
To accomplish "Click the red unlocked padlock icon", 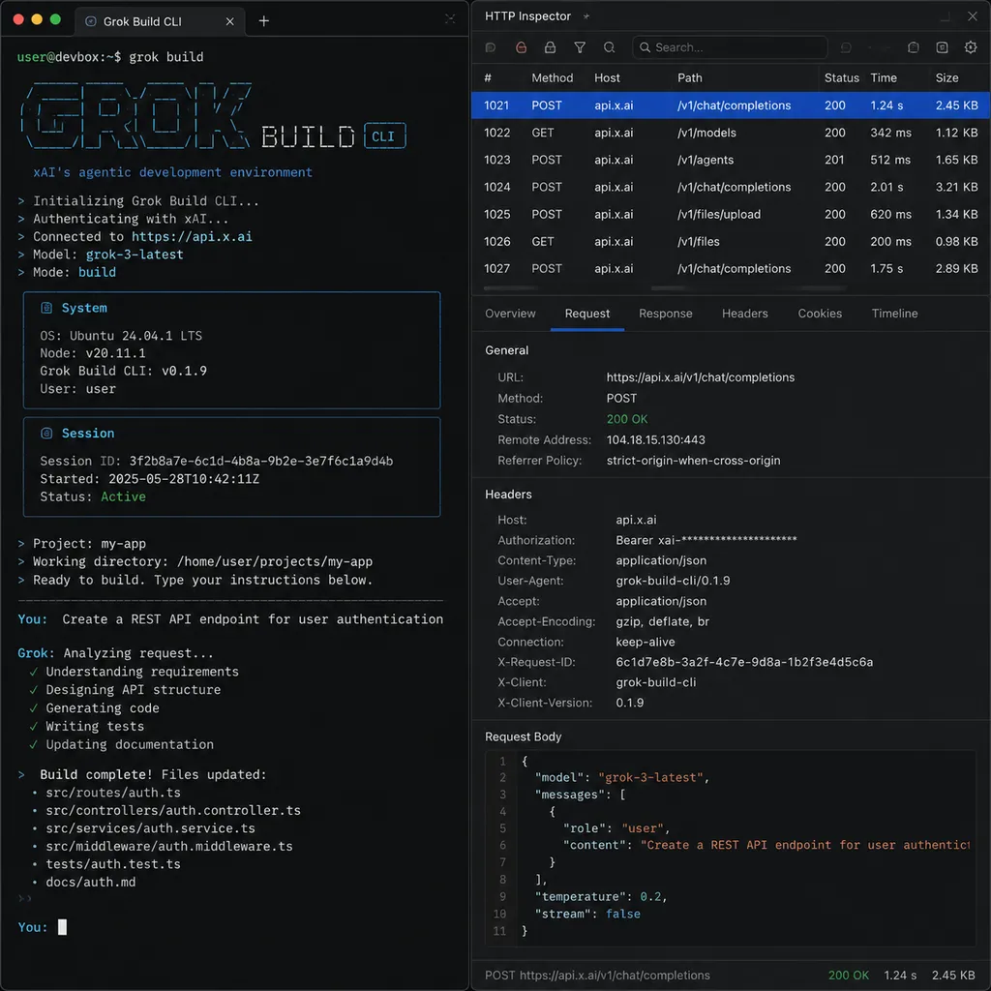I will [x=521, y=47].
